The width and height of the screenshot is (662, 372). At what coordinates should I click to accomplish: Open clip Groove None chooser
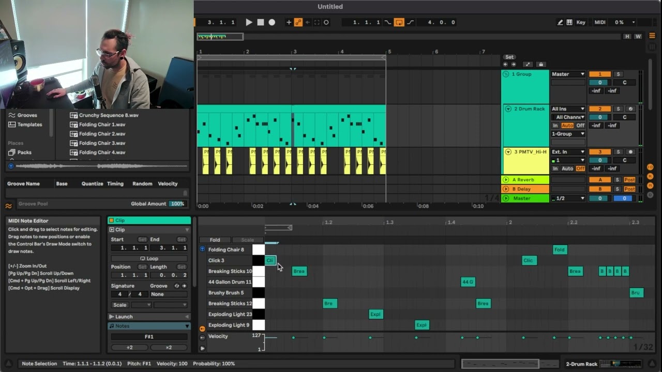pos(169,295)
